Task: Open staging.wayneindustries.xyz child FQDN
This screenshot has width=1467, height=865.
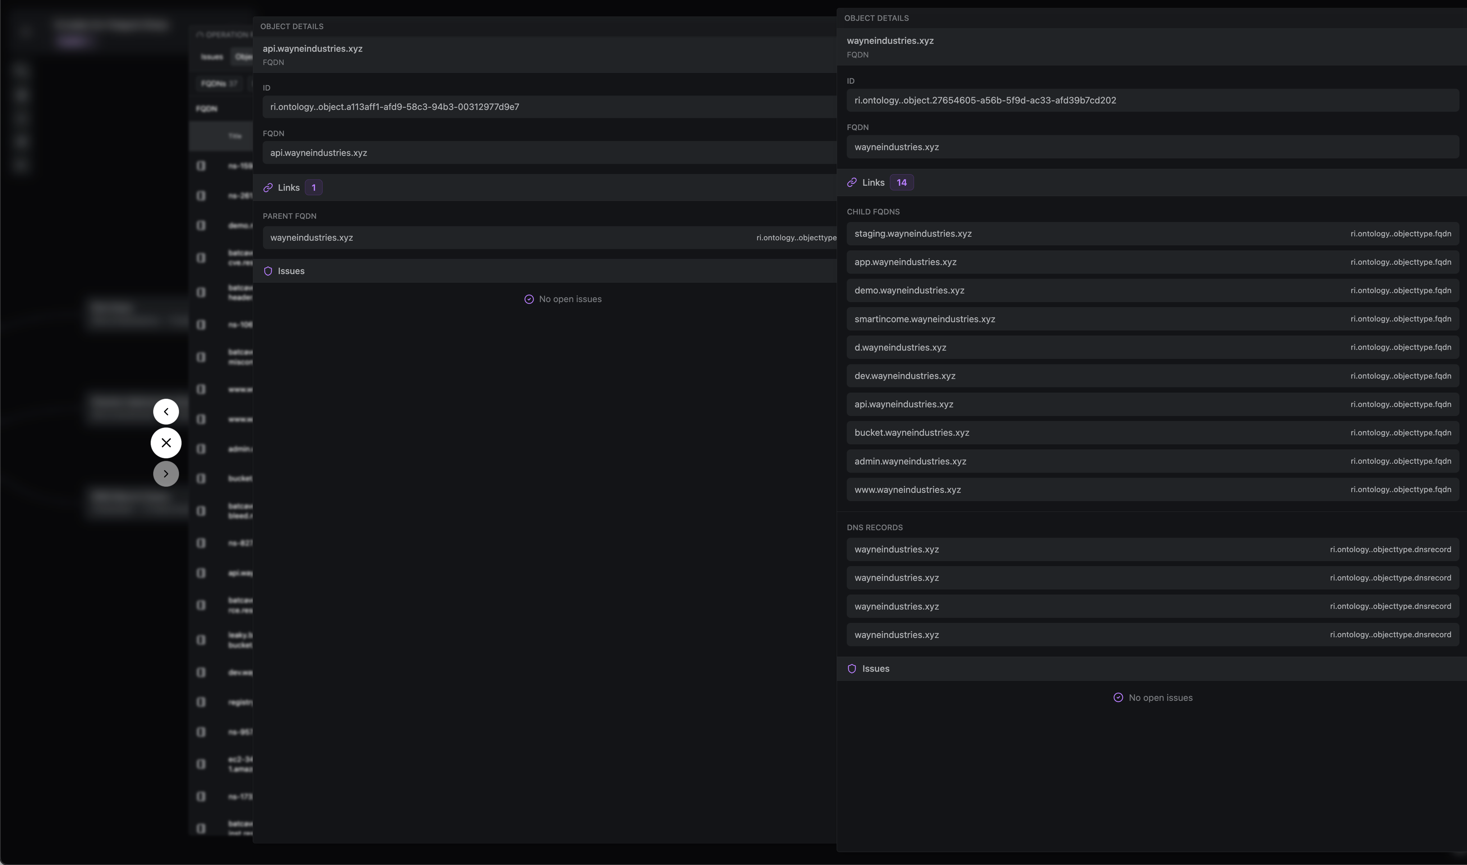Action: tap(913, 234)
